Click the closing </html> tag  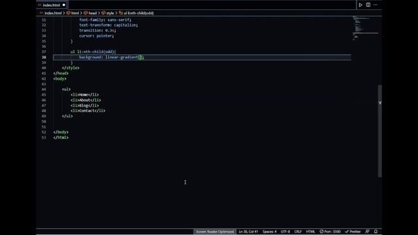61,138
